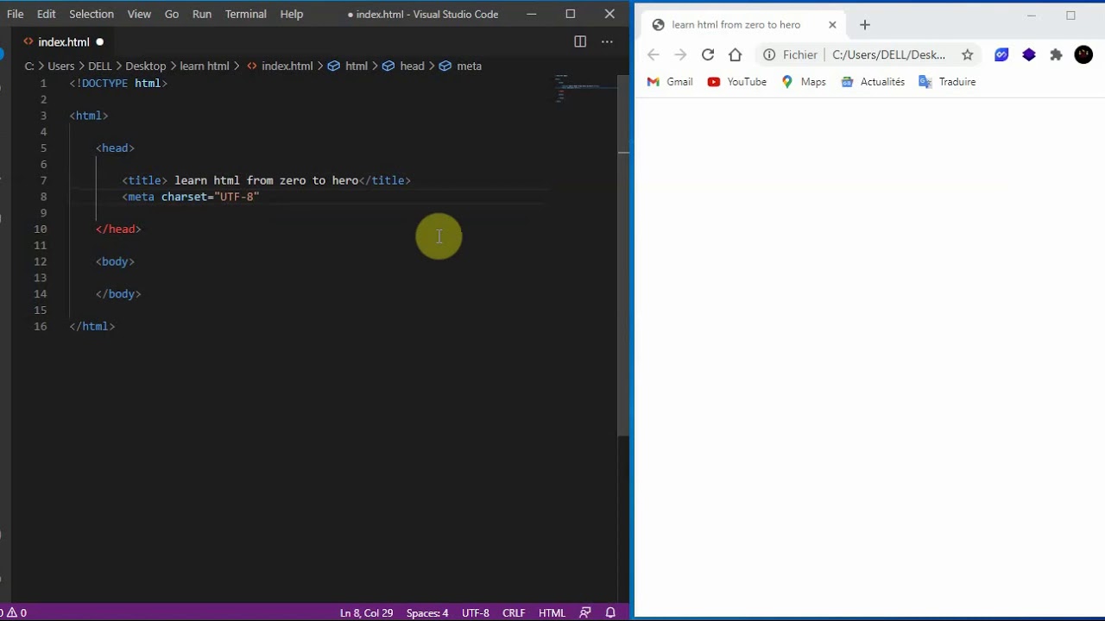Click the <!DOCTYPE html> line

click(118, 83)
